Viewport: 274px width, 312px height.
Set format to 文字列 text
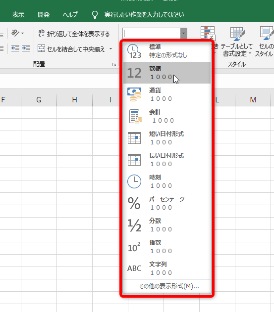pos(167,268)
